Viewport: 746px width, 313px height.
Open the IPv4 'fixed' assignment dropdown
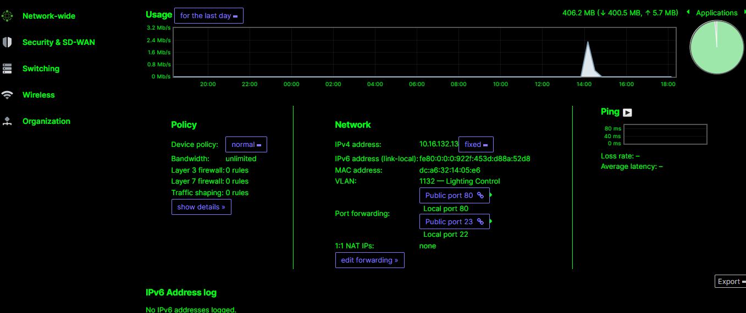[x=476, y=145]
